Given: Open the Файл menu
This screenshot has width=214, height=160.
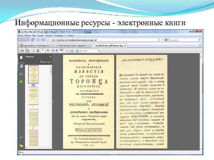Looking at the screenshot, I should pyautogui.click(x=21, y=36).
